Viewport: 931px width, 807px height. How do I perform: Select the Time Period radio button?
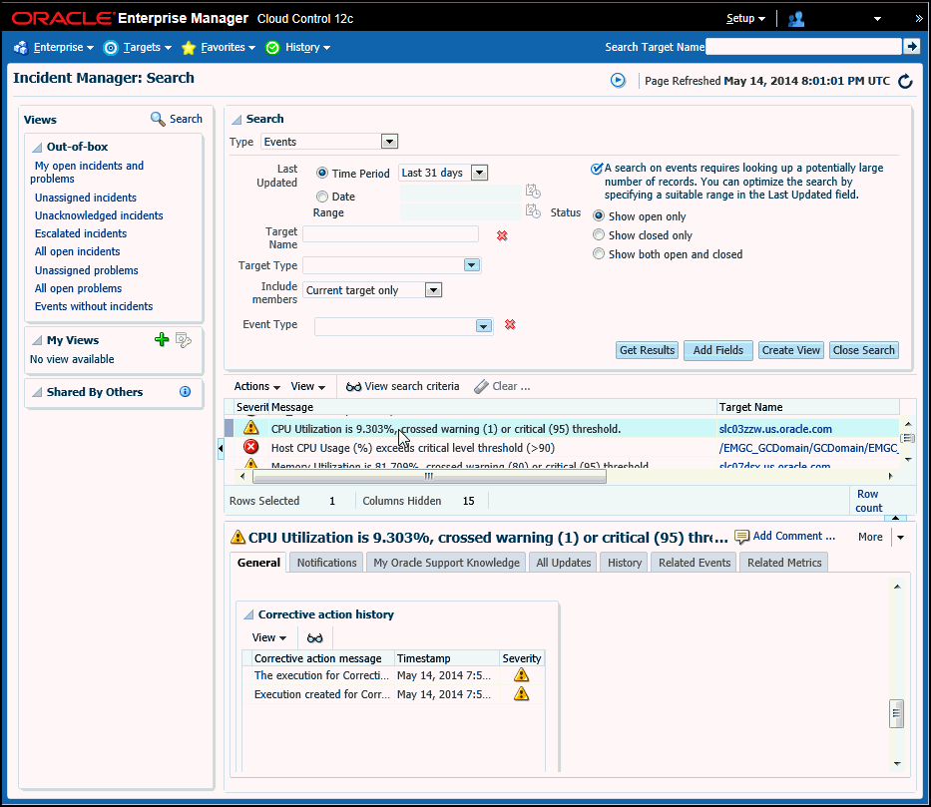coord(322,173)
